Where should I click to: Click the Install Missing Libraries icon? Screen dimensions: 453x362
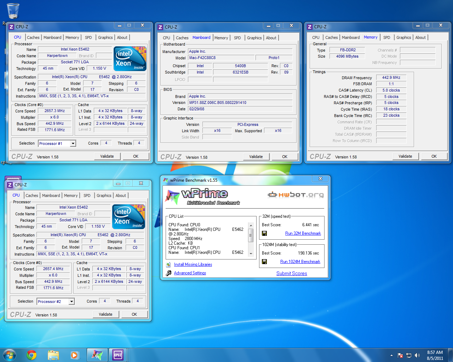(x=168, y=264)
